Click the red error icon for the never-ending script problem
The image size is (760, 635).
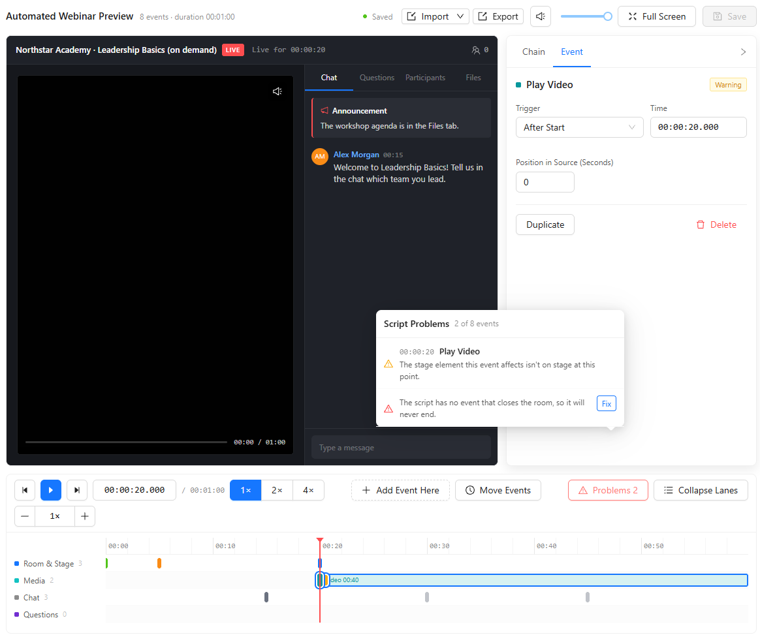[388, 409]
